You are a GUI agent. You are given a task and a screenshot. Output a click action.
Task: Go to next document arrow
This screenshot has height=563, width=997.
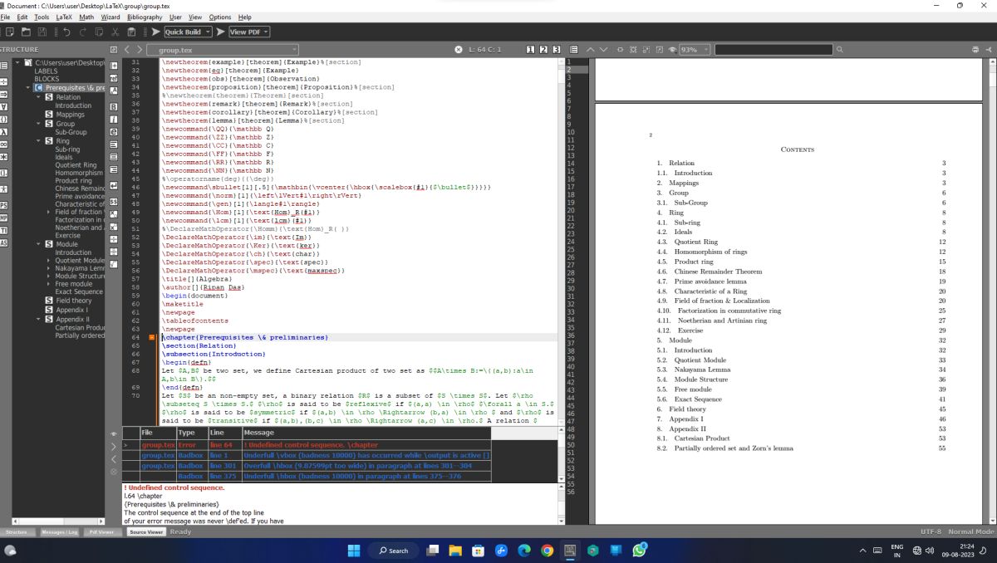140,50
